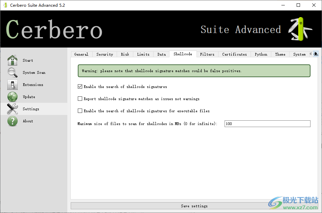
Task: Open the Limits tab
Action: 143,54
